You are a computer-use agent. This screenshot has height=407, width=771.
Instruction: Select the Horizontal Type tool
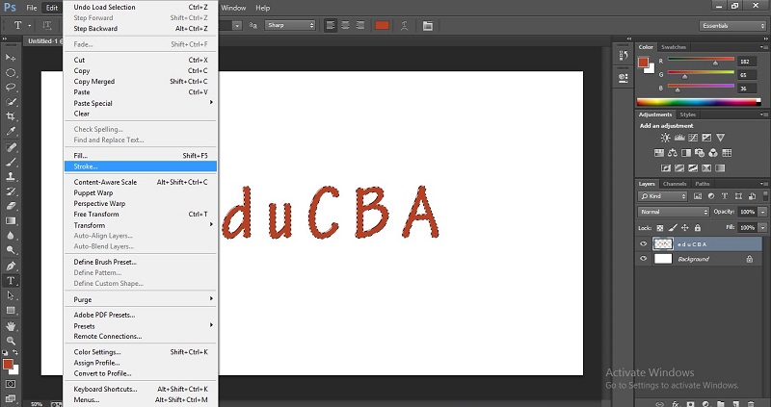11,281
